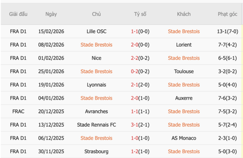
Task: Click the 0-2(0-2) score against Toulouse
Action: coord(140,72)
